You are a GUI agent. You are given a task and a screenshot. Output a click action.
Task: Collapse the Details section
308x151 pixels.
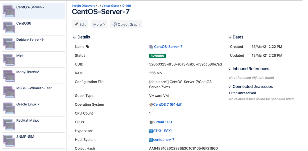tap(74, 37)
